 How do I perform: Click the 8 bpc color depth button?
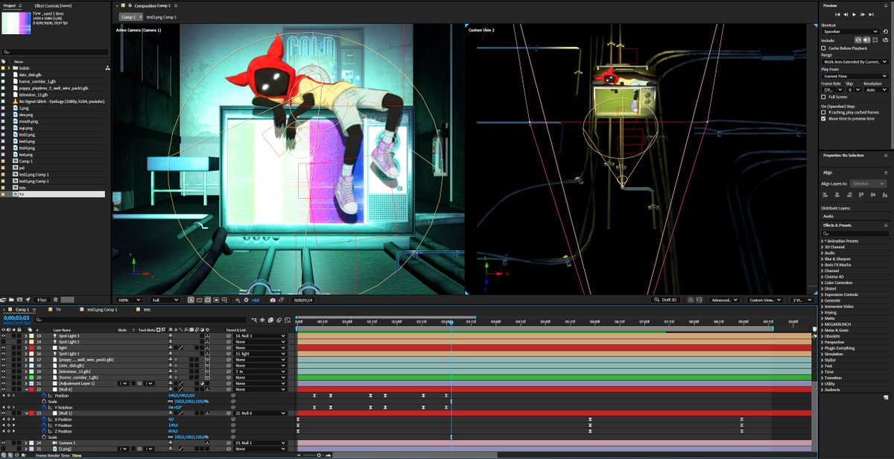(x=42, y=300)
